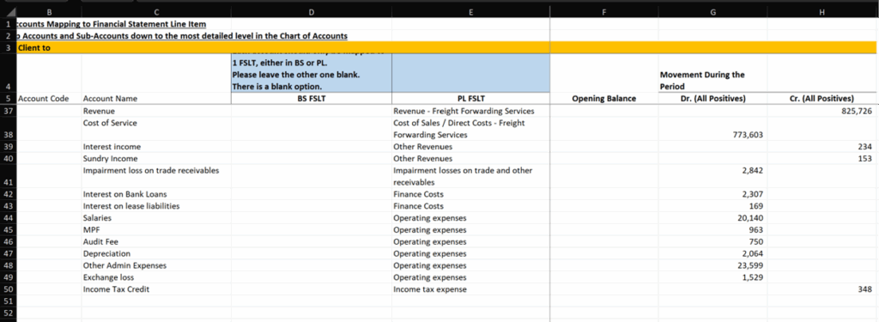The height and width of the screenshot is (322, 879).
Task: Select row header 37
Action: 8,111
